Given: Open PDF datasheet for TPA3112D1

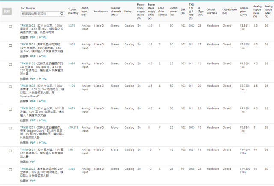Looking at the screenshot, I should click(x=33, y=143).
